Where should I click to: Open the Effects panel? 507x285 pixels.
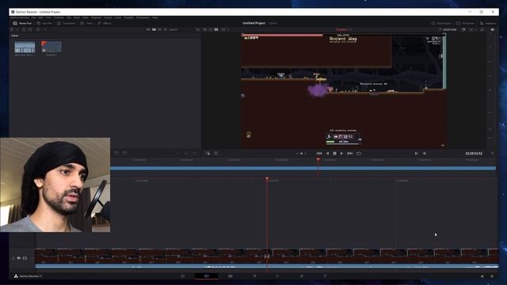pyautogui.click(x=104, y=23)
